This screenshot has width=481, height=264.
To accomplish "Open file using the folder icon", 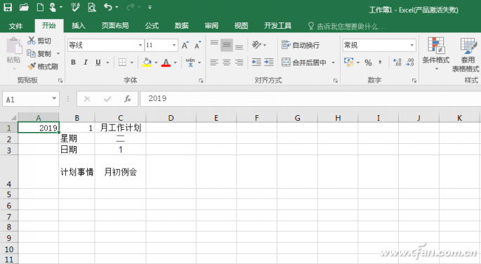I will point(25,7).
